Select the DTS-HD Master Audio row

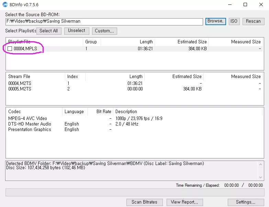tap(135, 124)
